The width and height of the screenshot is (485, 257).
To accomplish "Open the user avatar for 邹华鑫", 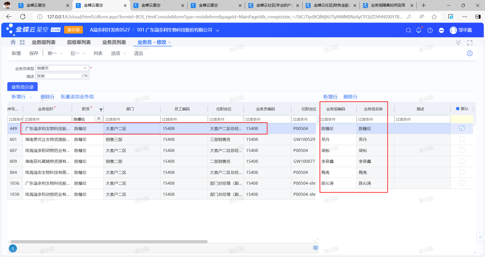I will click(x=453, y=30).
